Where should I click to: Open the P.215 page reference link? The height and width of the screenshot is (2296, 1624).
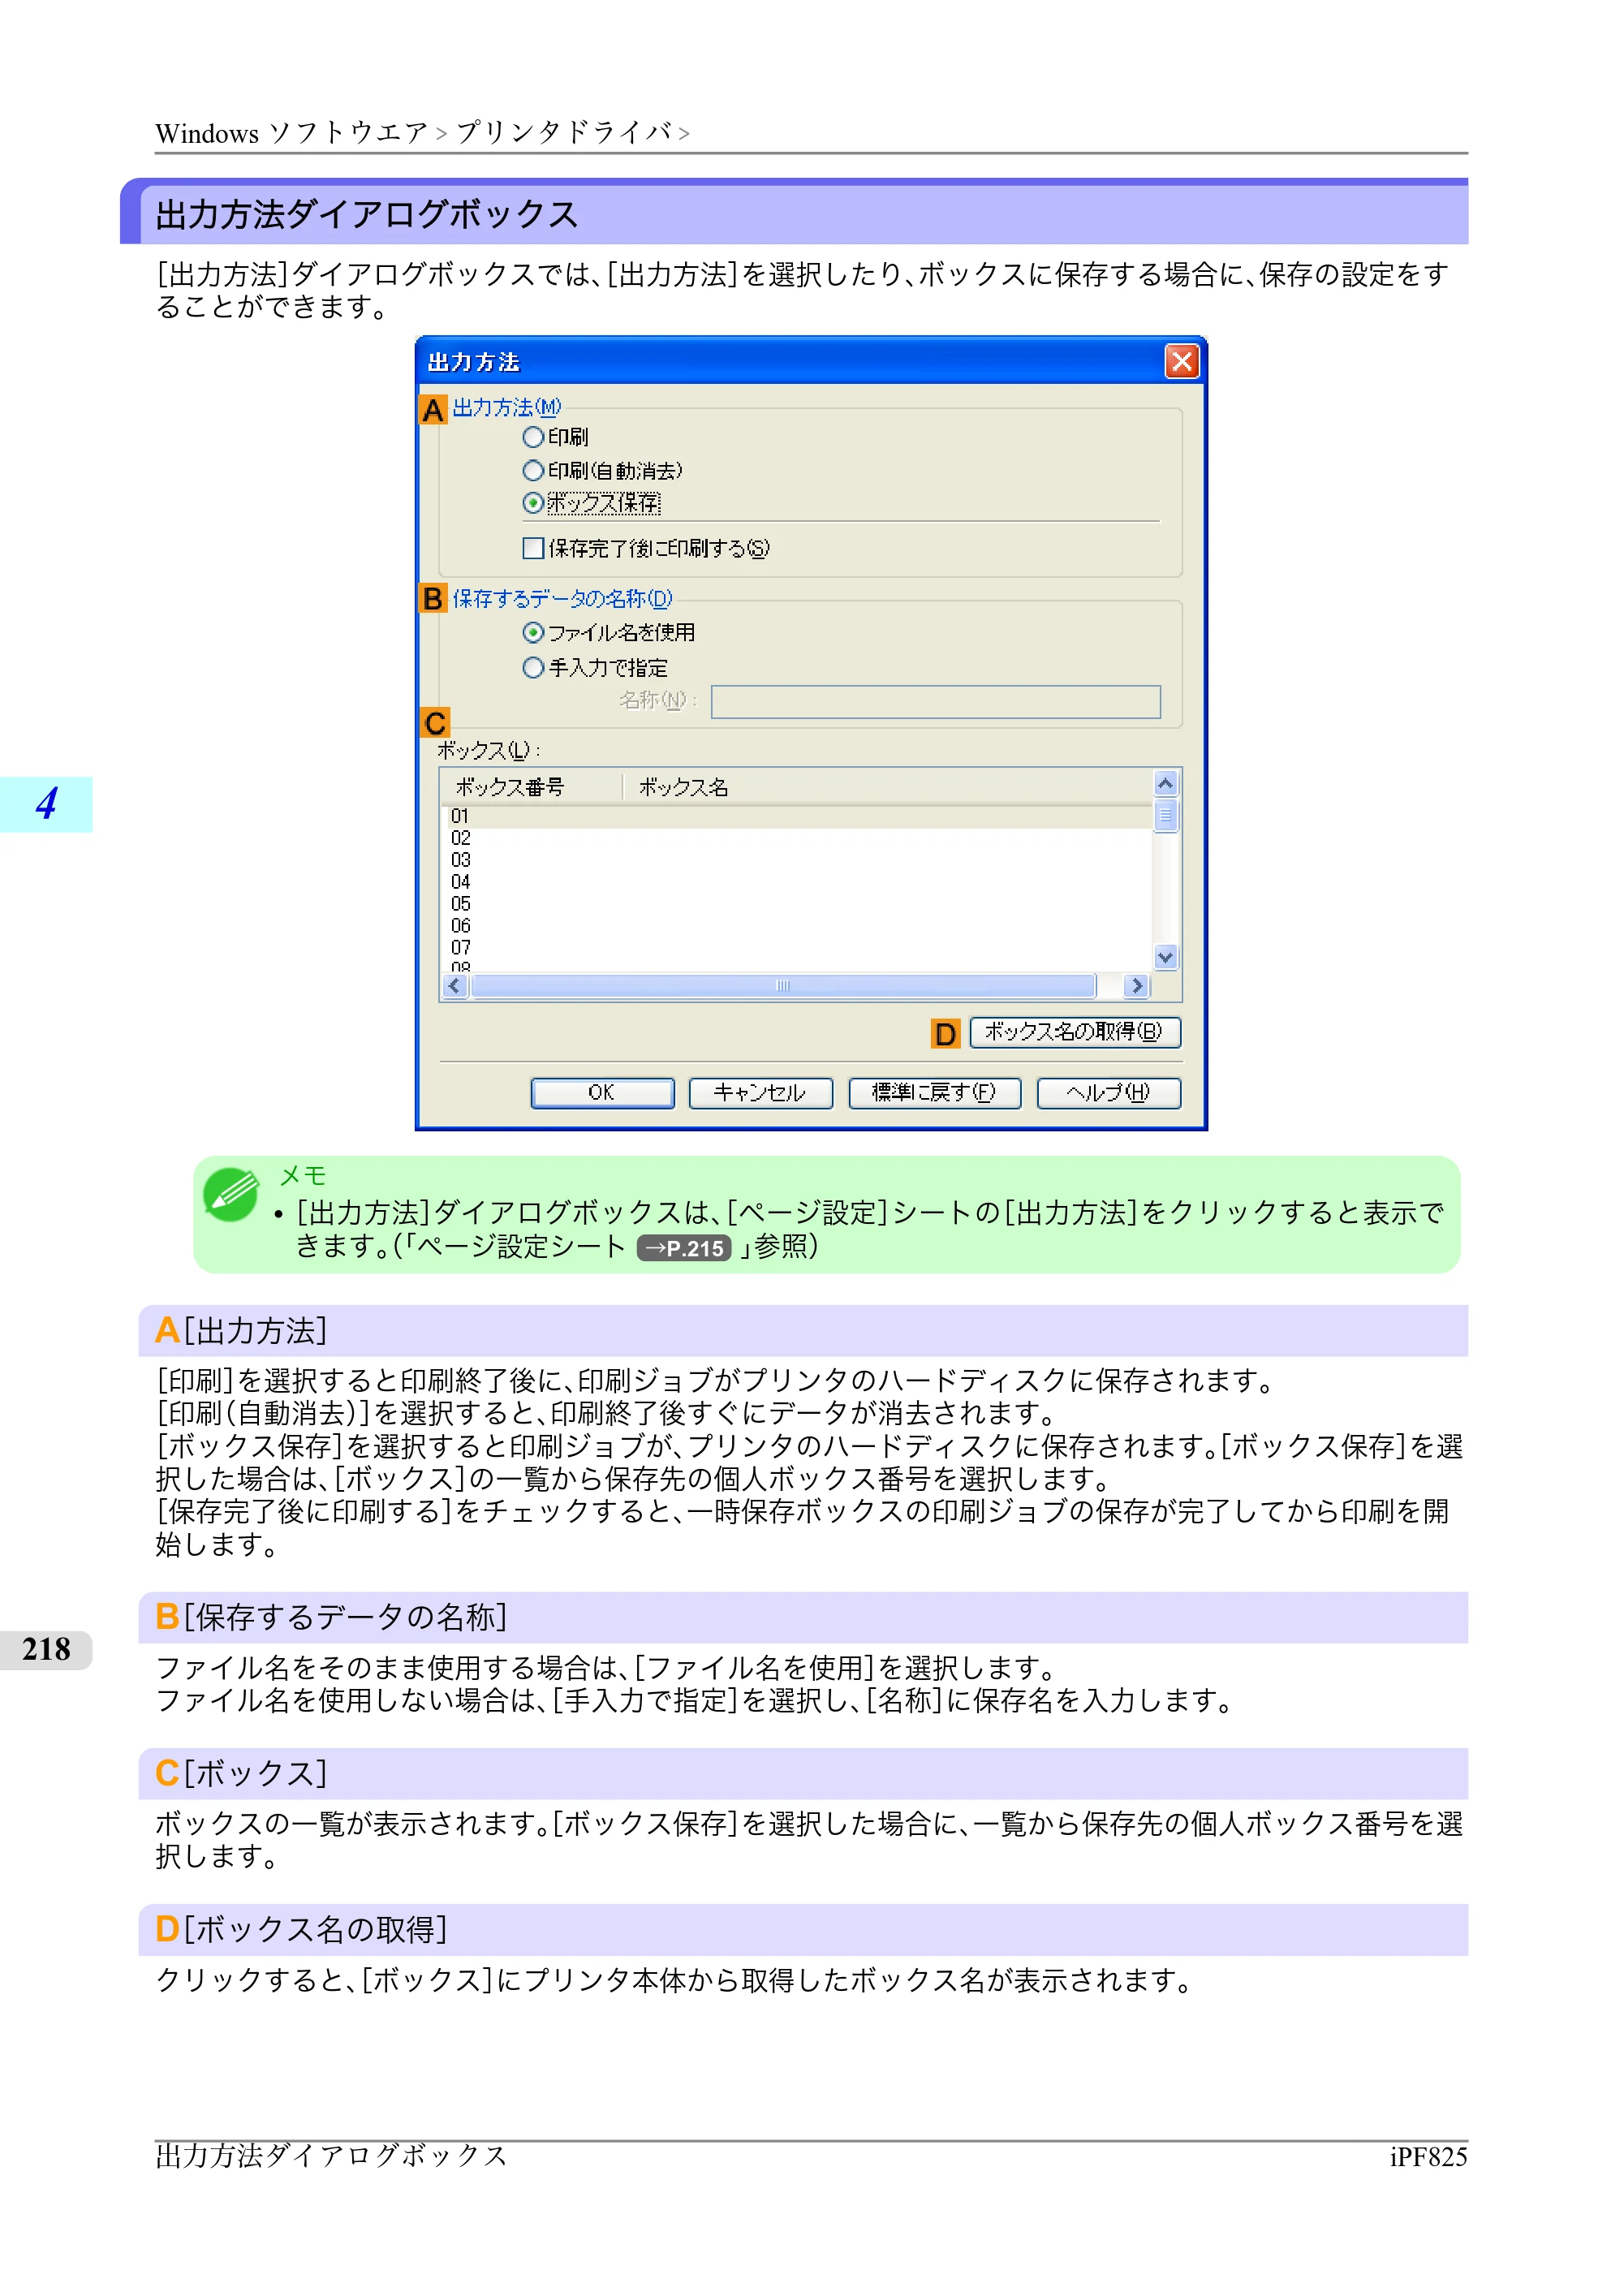[x=684, y=1249]
